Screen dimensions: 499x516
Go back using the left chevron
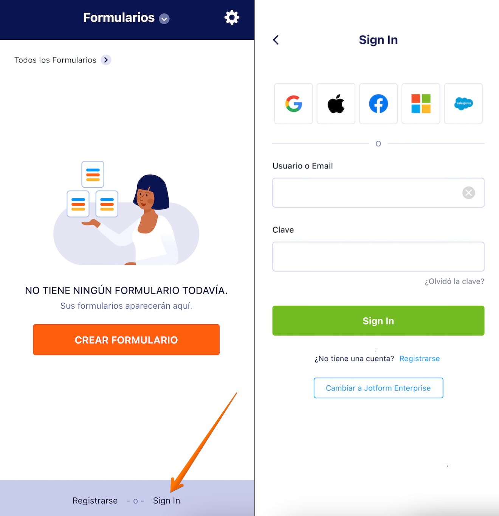[276, 40]
